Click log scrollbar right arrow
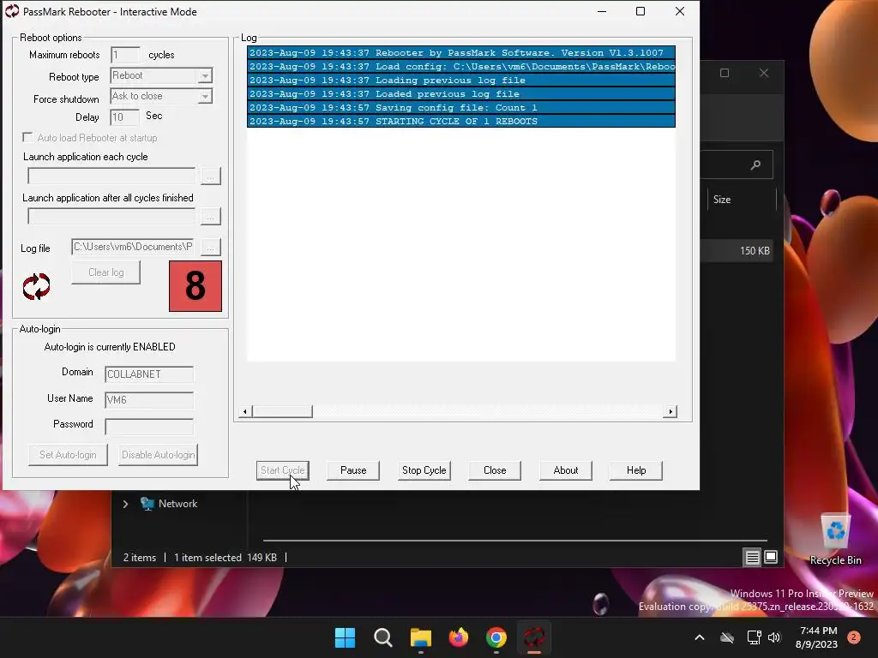Viewport: 878px width, 658px height. point(671,412)
